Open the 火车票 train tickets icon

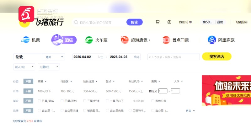(x=89, y=40)
